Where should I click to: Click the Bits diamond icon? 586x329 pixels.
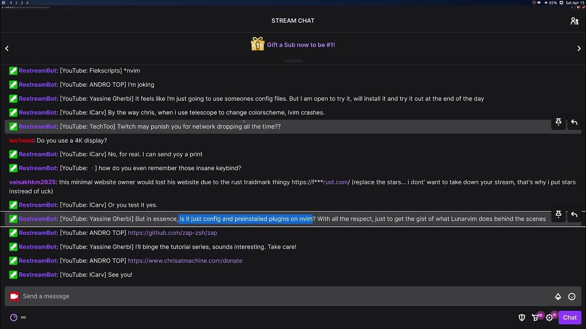click(x=558, y=297)
